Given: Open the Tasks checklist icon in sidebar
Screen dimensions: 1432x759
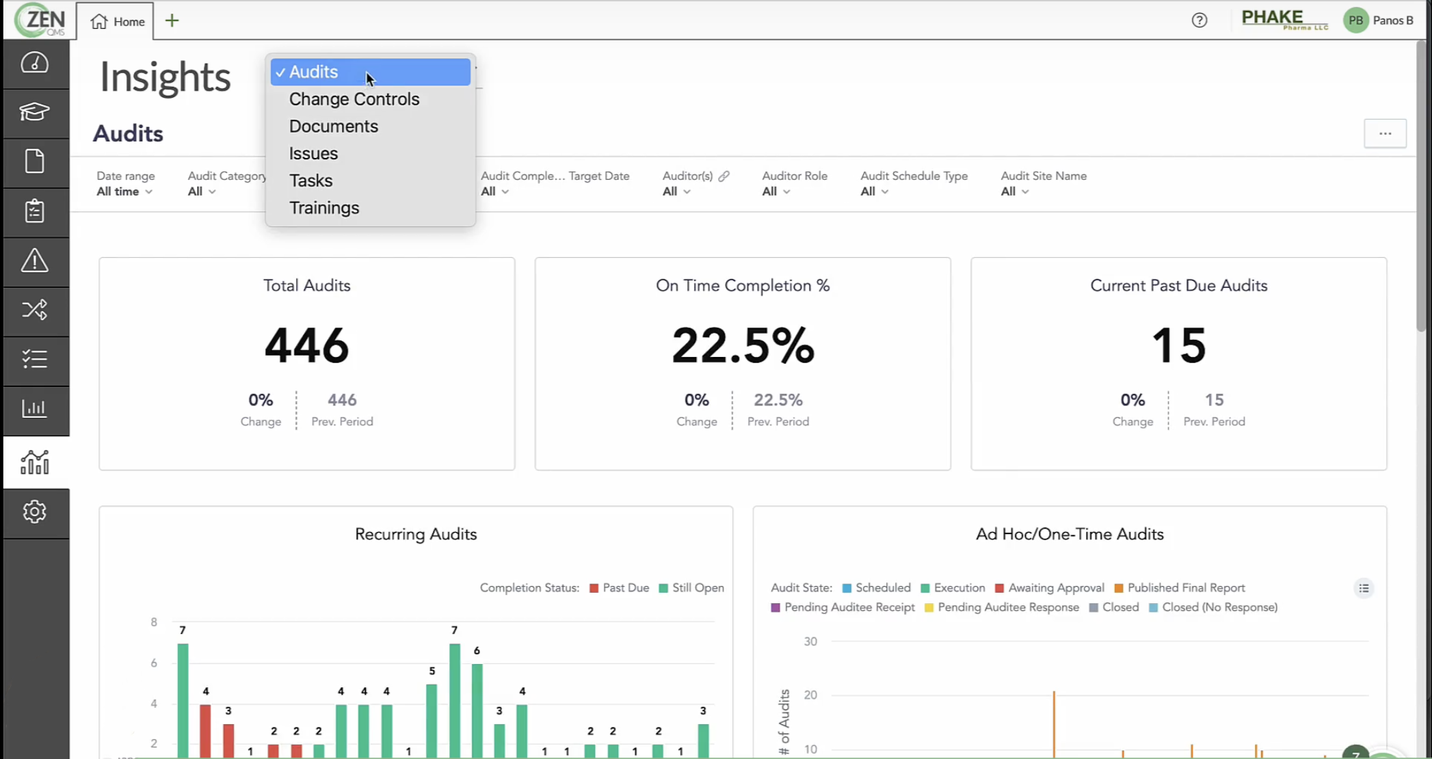Looking at the screenshot, I should (35, 360).
